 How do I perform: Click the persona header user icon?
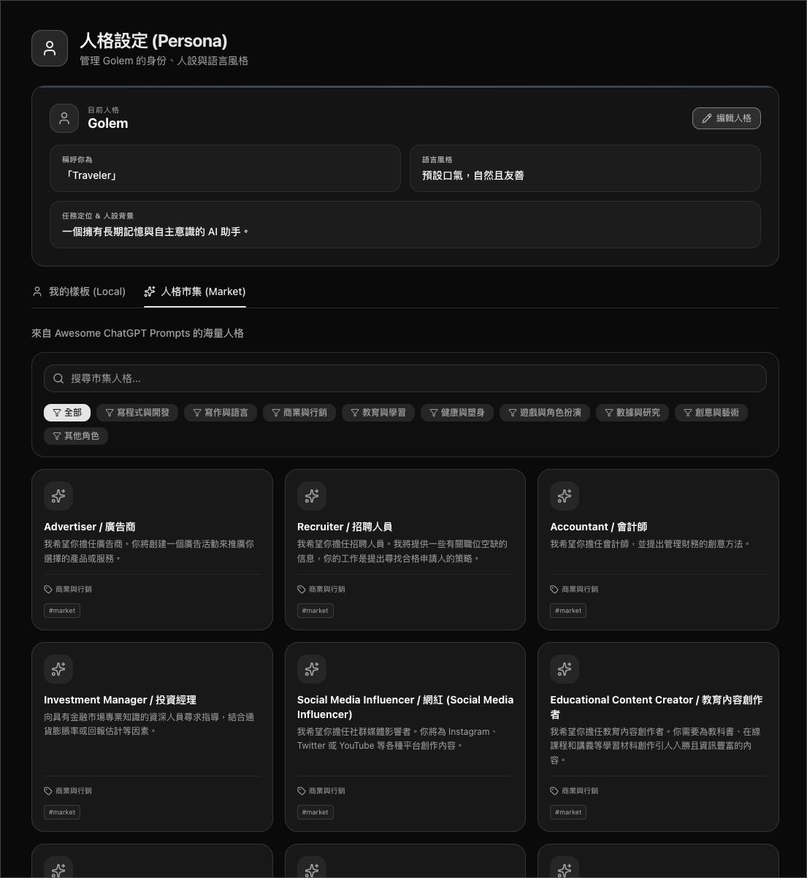pos(50,48)
